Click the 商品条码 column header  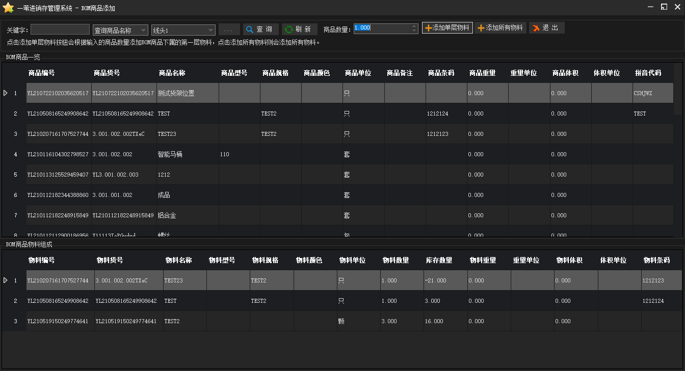[441, 73]
